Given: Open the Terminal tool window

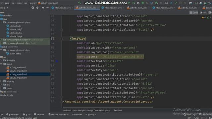Looking at the screenshot, I should [39, 114].
